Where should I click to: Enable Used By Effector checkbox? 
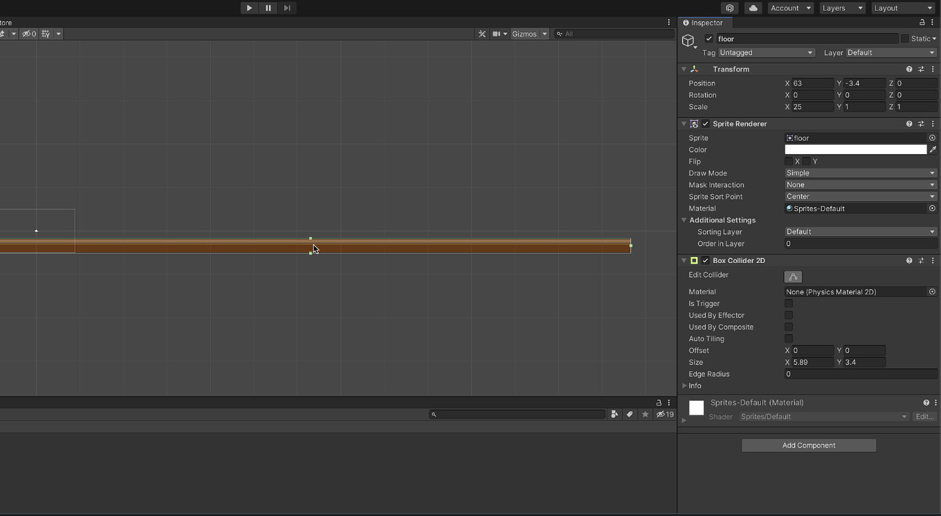point(789,315)
